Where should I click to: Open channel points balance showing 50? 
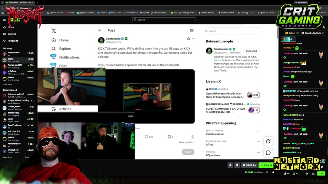point(287,174)
